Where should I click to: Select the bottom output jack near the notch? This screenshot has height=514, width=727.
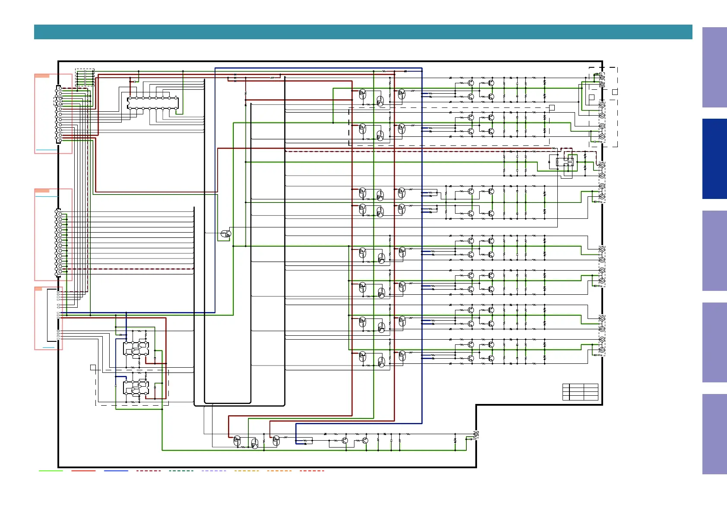476,434
